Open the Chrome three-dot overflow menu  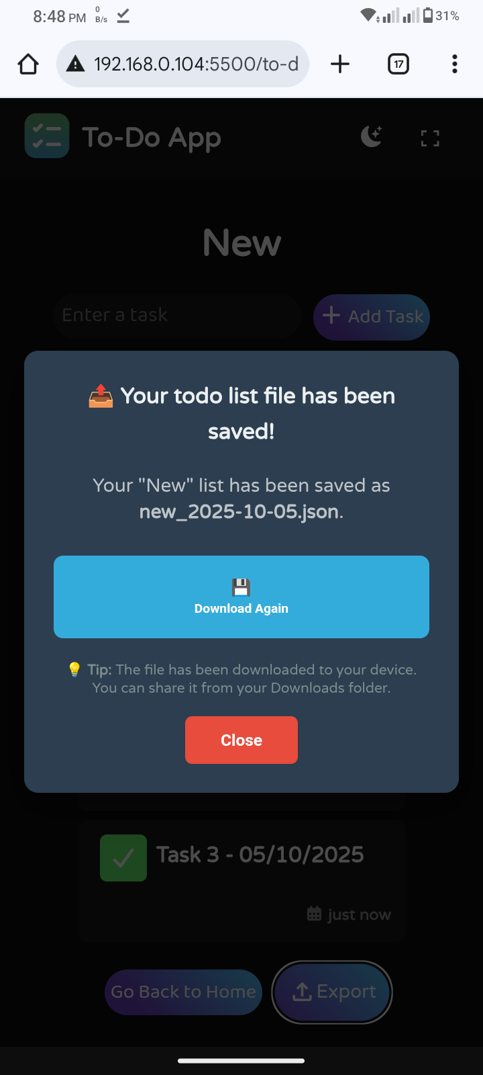coord(455,64)
